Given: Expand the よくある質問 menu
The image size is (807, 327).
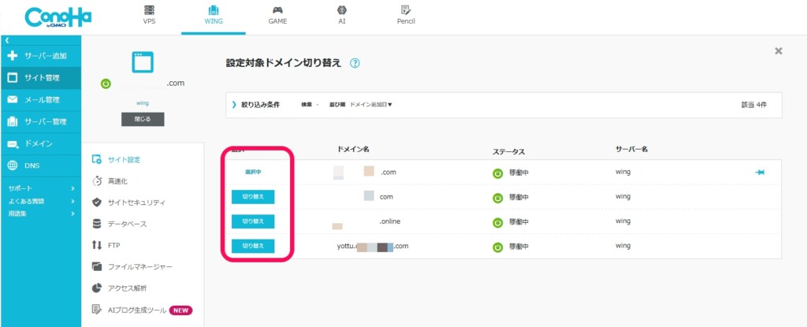Looking at the screenshot, I should pos(41,201).
